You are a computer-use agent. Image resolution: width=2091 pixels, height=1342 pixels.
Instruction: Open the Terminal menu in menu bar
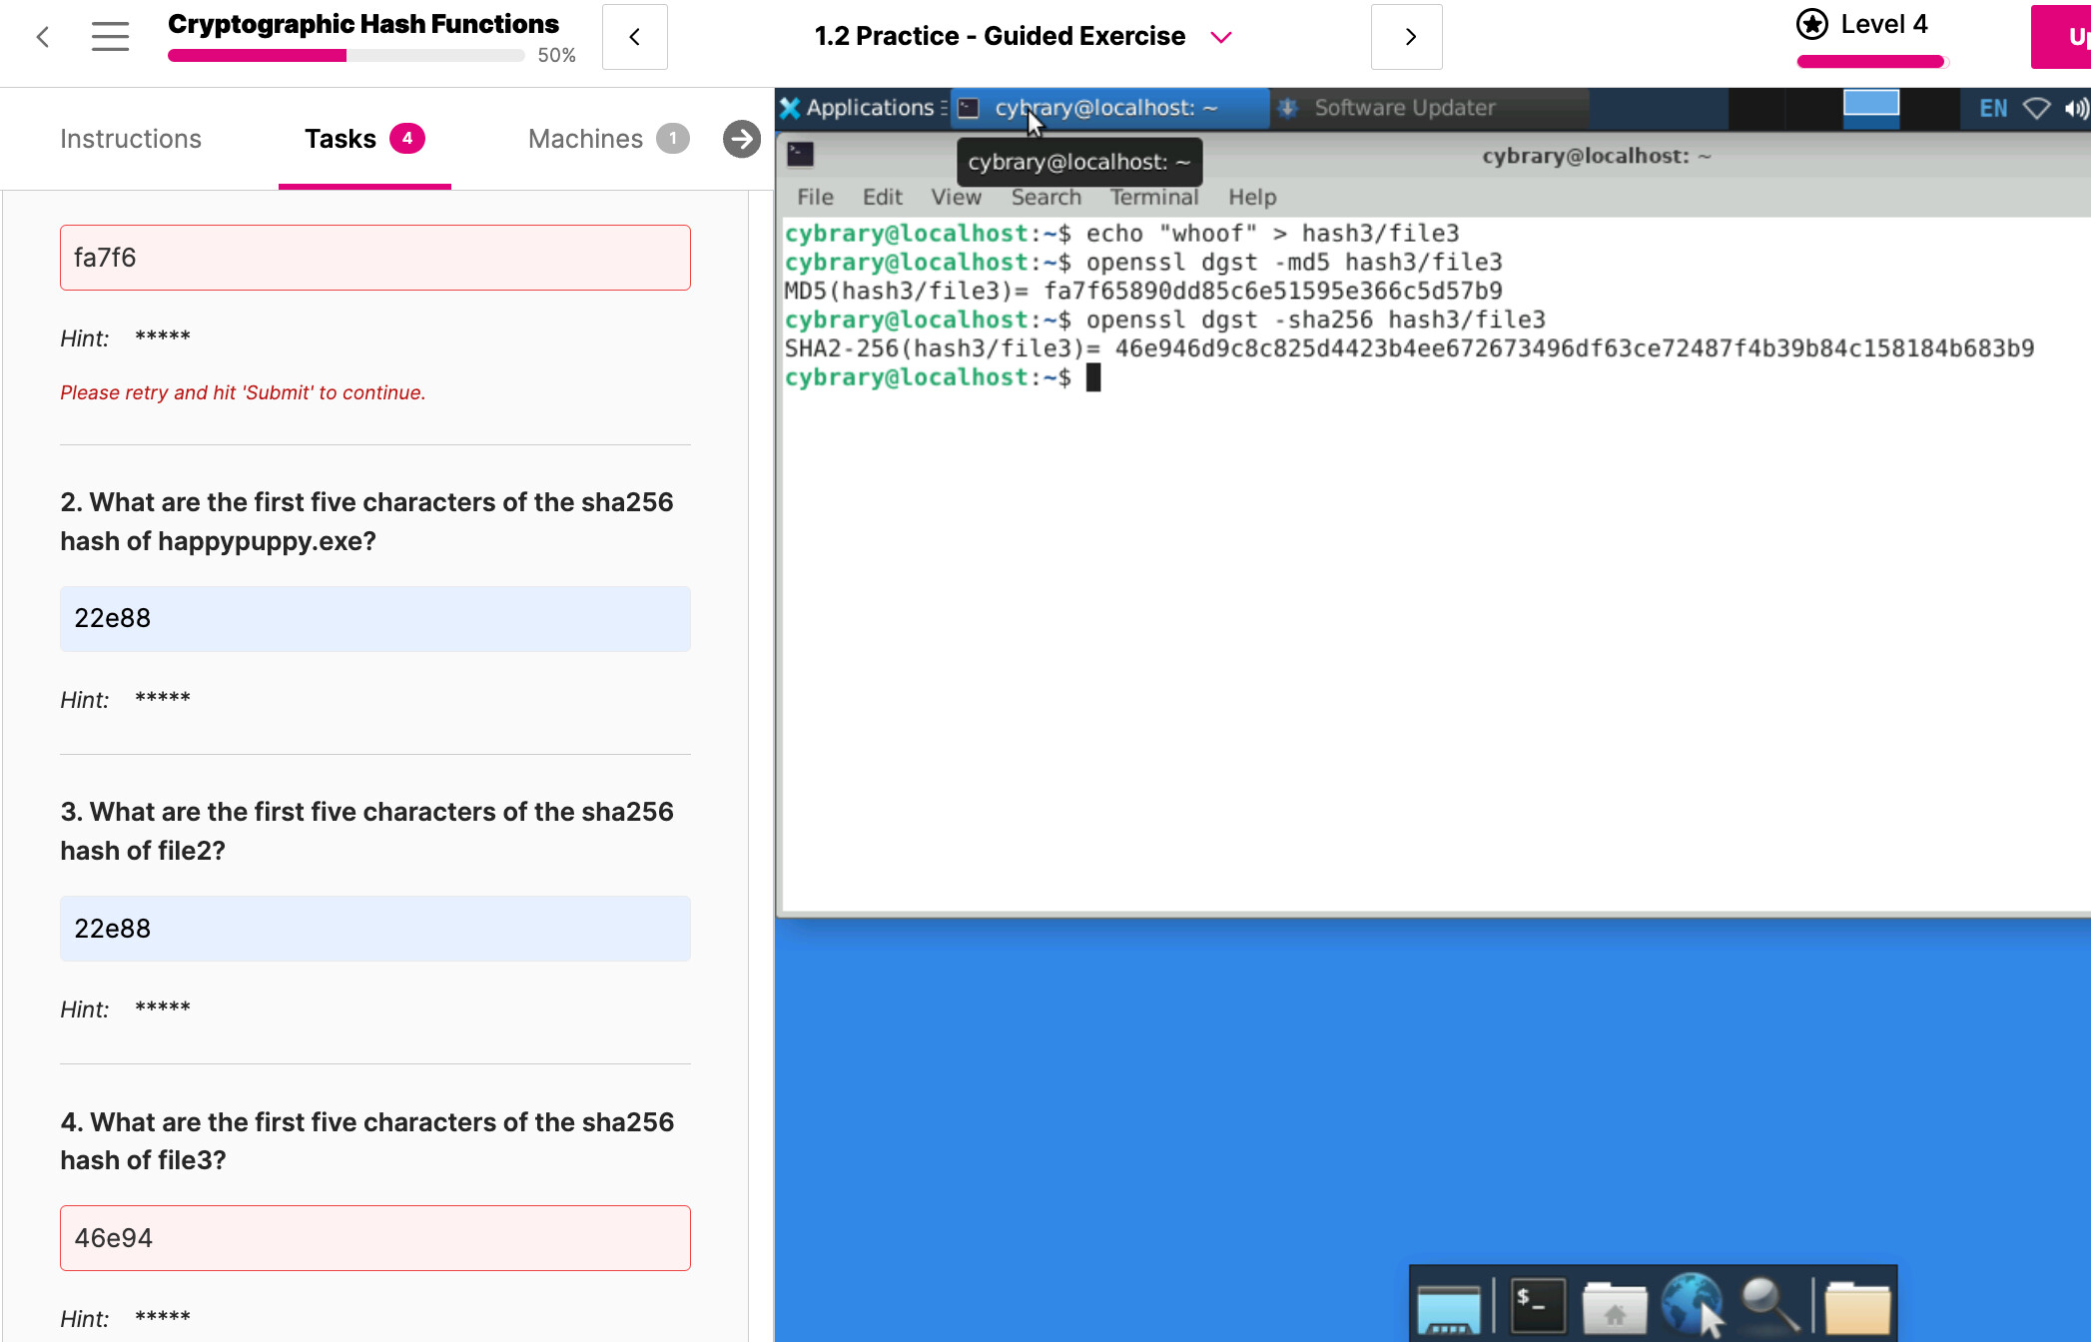(x=1153, y=198)
